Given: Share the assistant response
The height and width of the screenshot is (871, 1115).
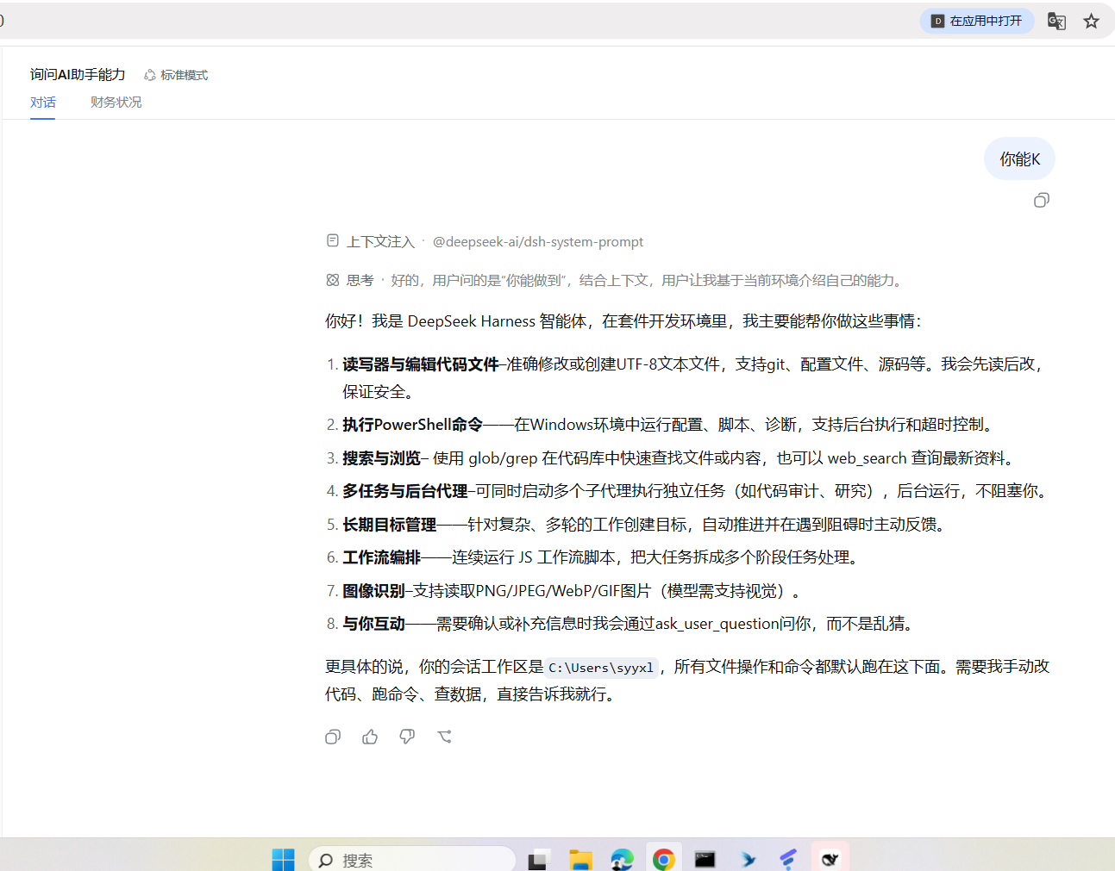Looking at the screenshot, I should pos(444,737).
